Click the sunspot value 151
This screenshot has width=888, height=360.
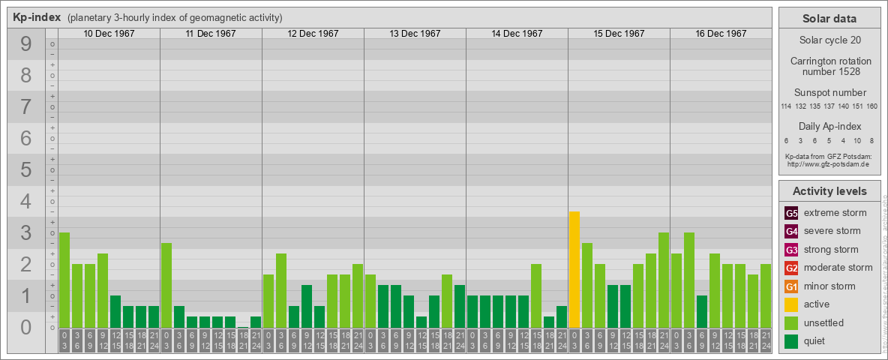(x=857, y=106)
